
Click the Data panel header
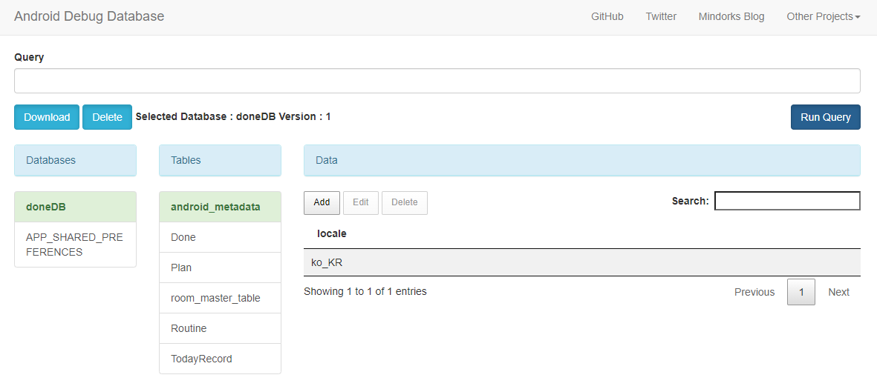(581, 160)
